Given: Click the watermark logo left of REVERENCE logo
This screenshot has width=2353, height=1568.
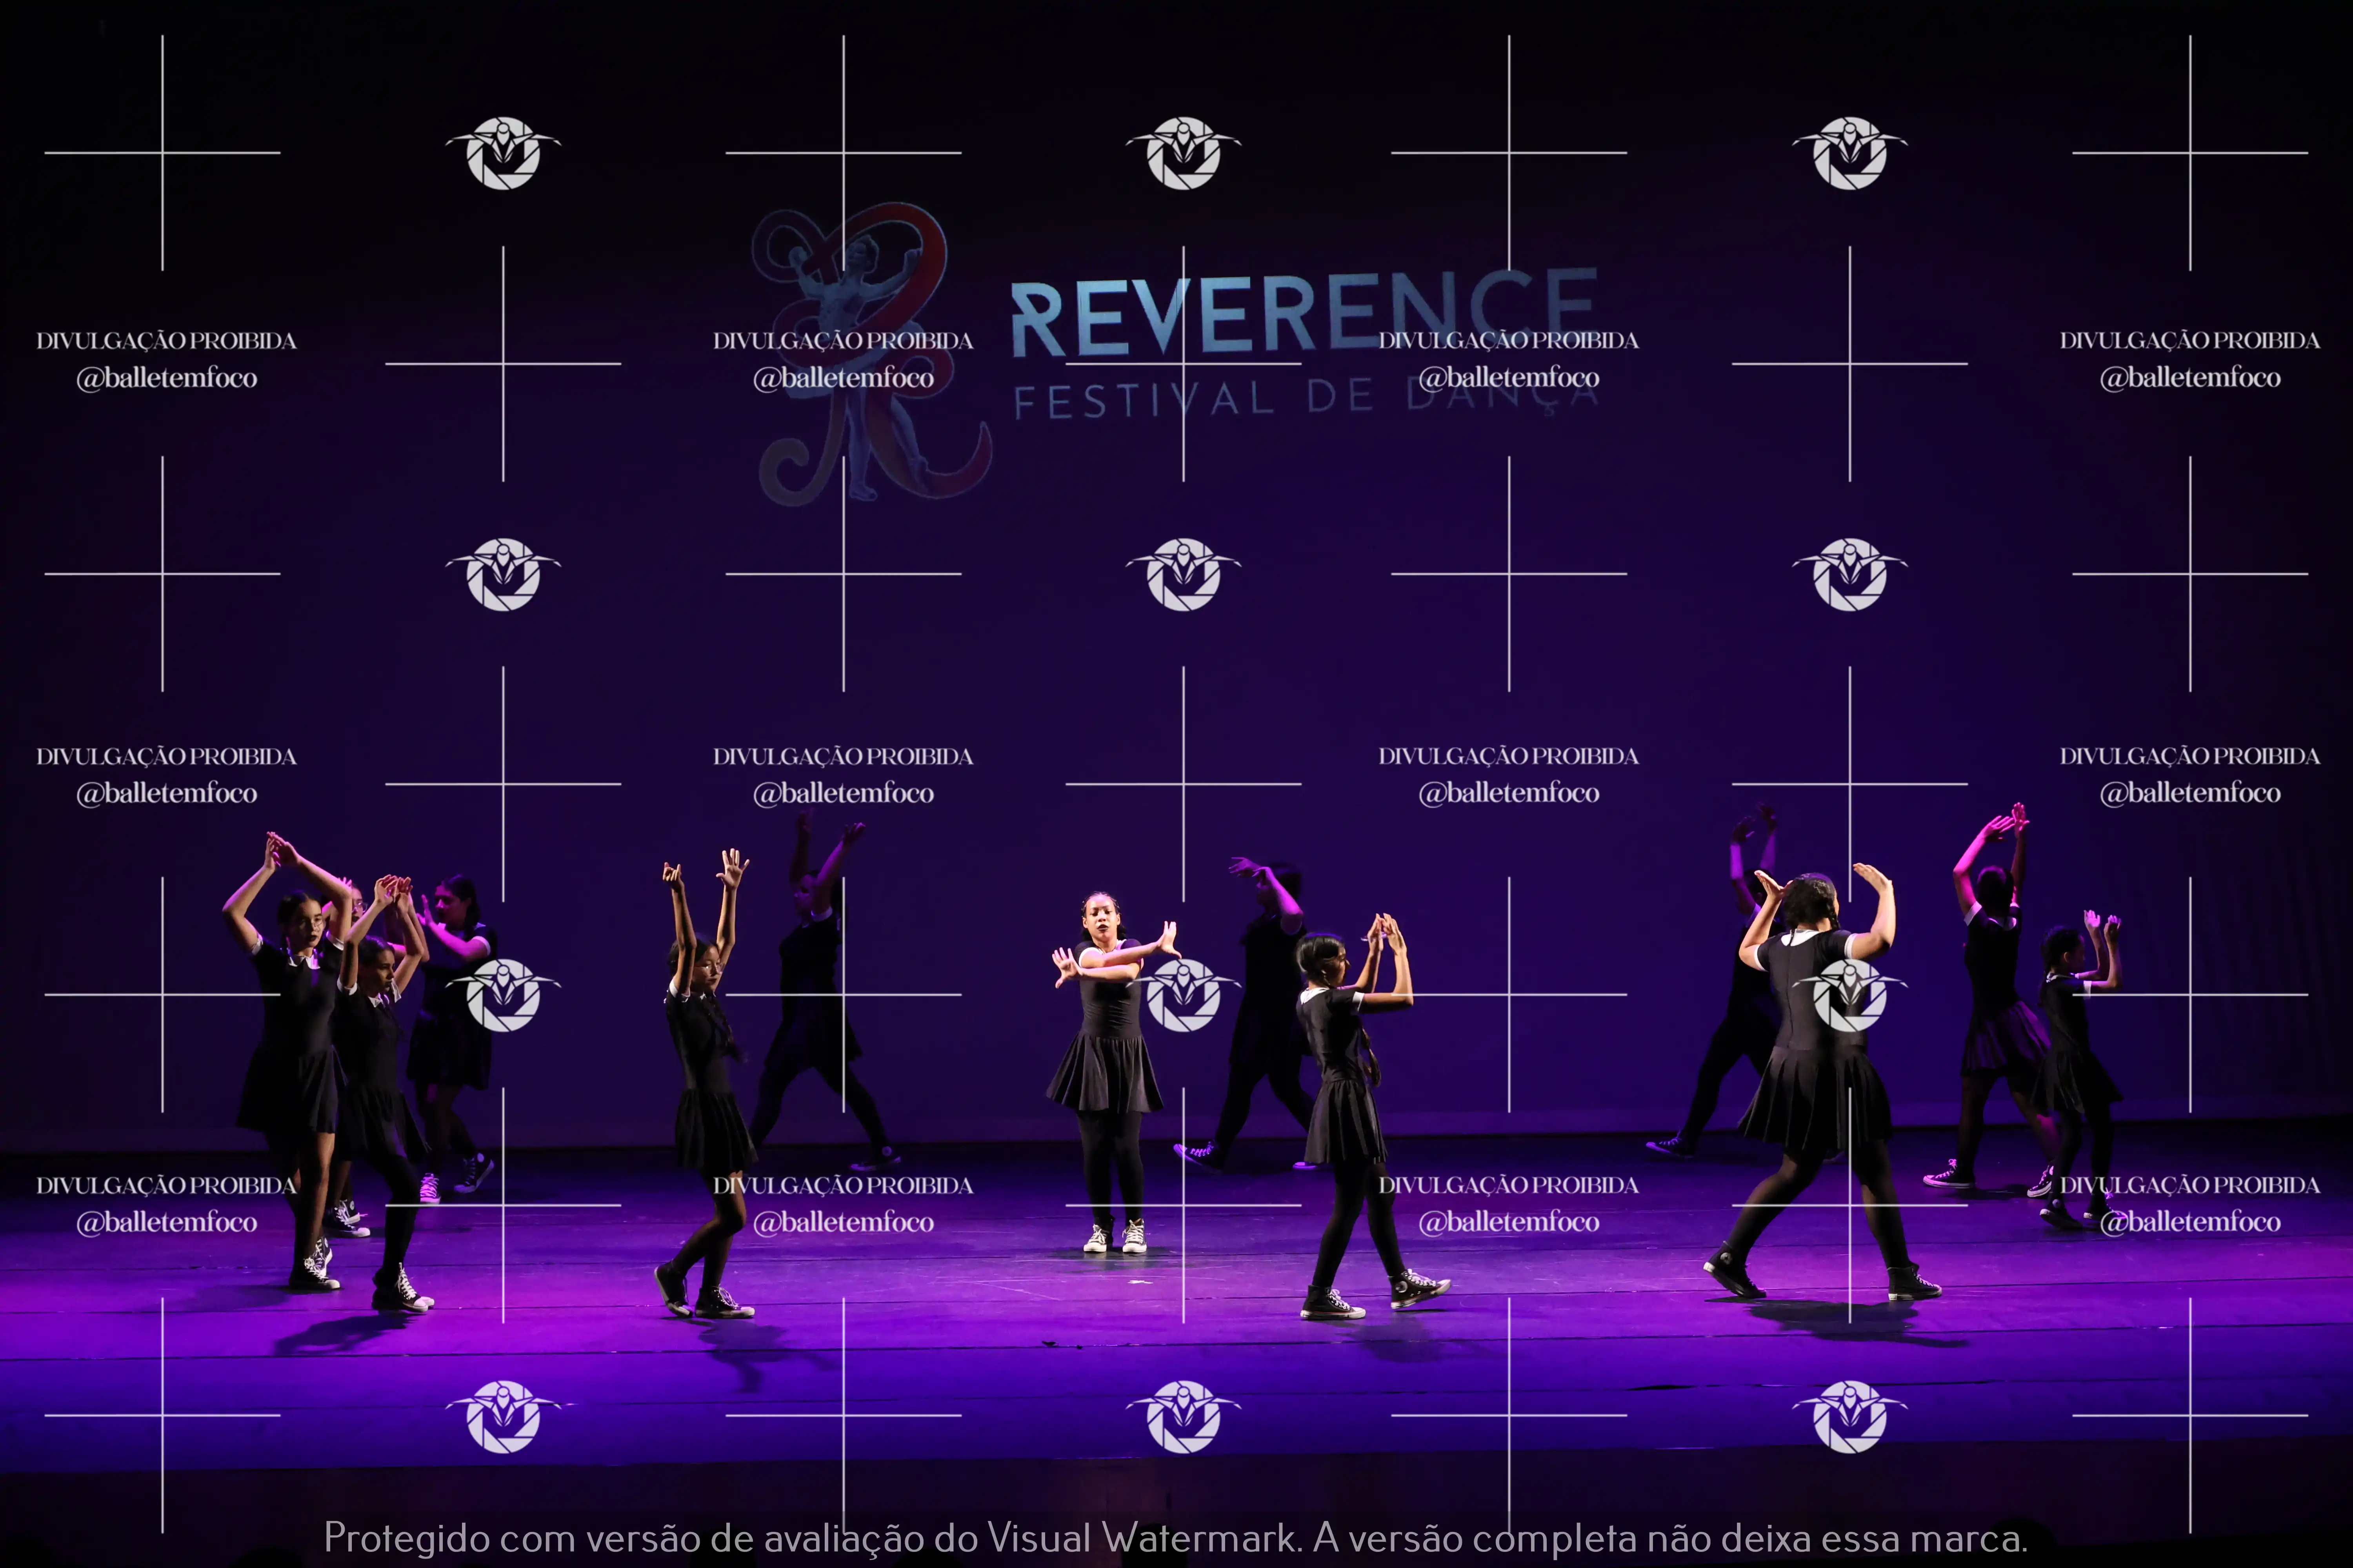Looking at the screenshot, I should click(503, 153).
